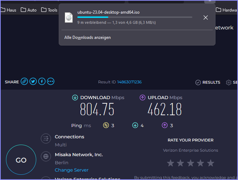Share result on Facebook

tap(42, 81)
